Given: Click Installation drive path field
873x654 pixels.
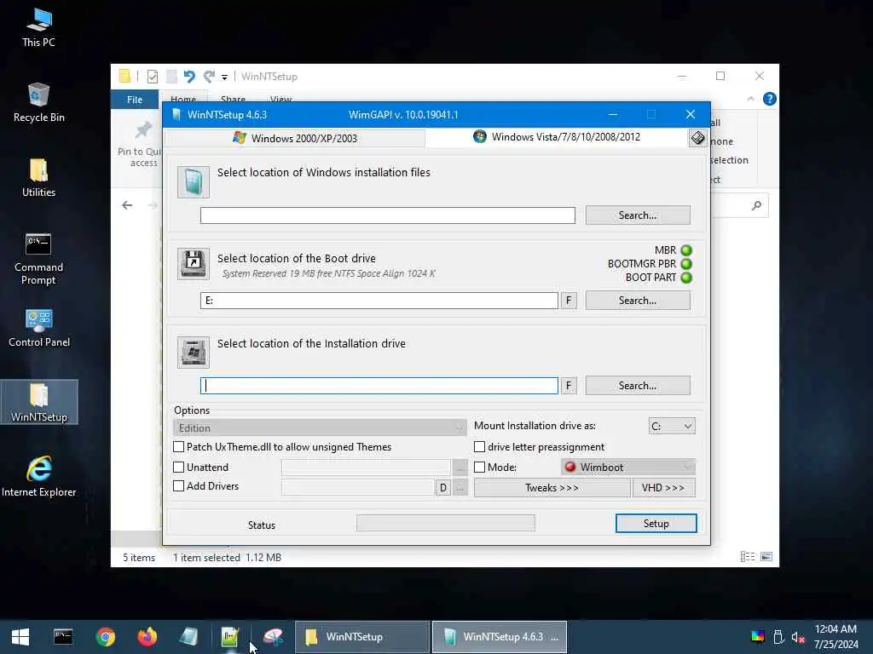Looking at the screenshot, I should [x=379, y=386].
